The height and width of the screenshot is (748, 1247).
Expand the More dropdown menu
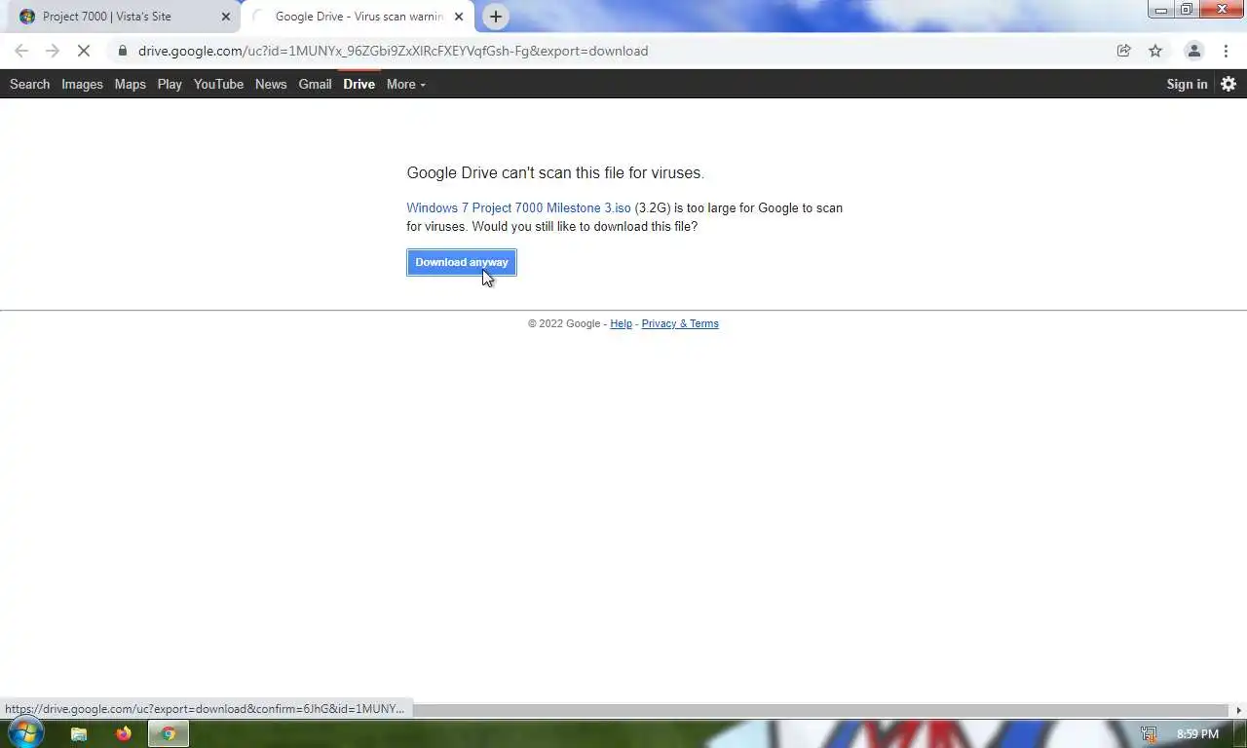405,84
